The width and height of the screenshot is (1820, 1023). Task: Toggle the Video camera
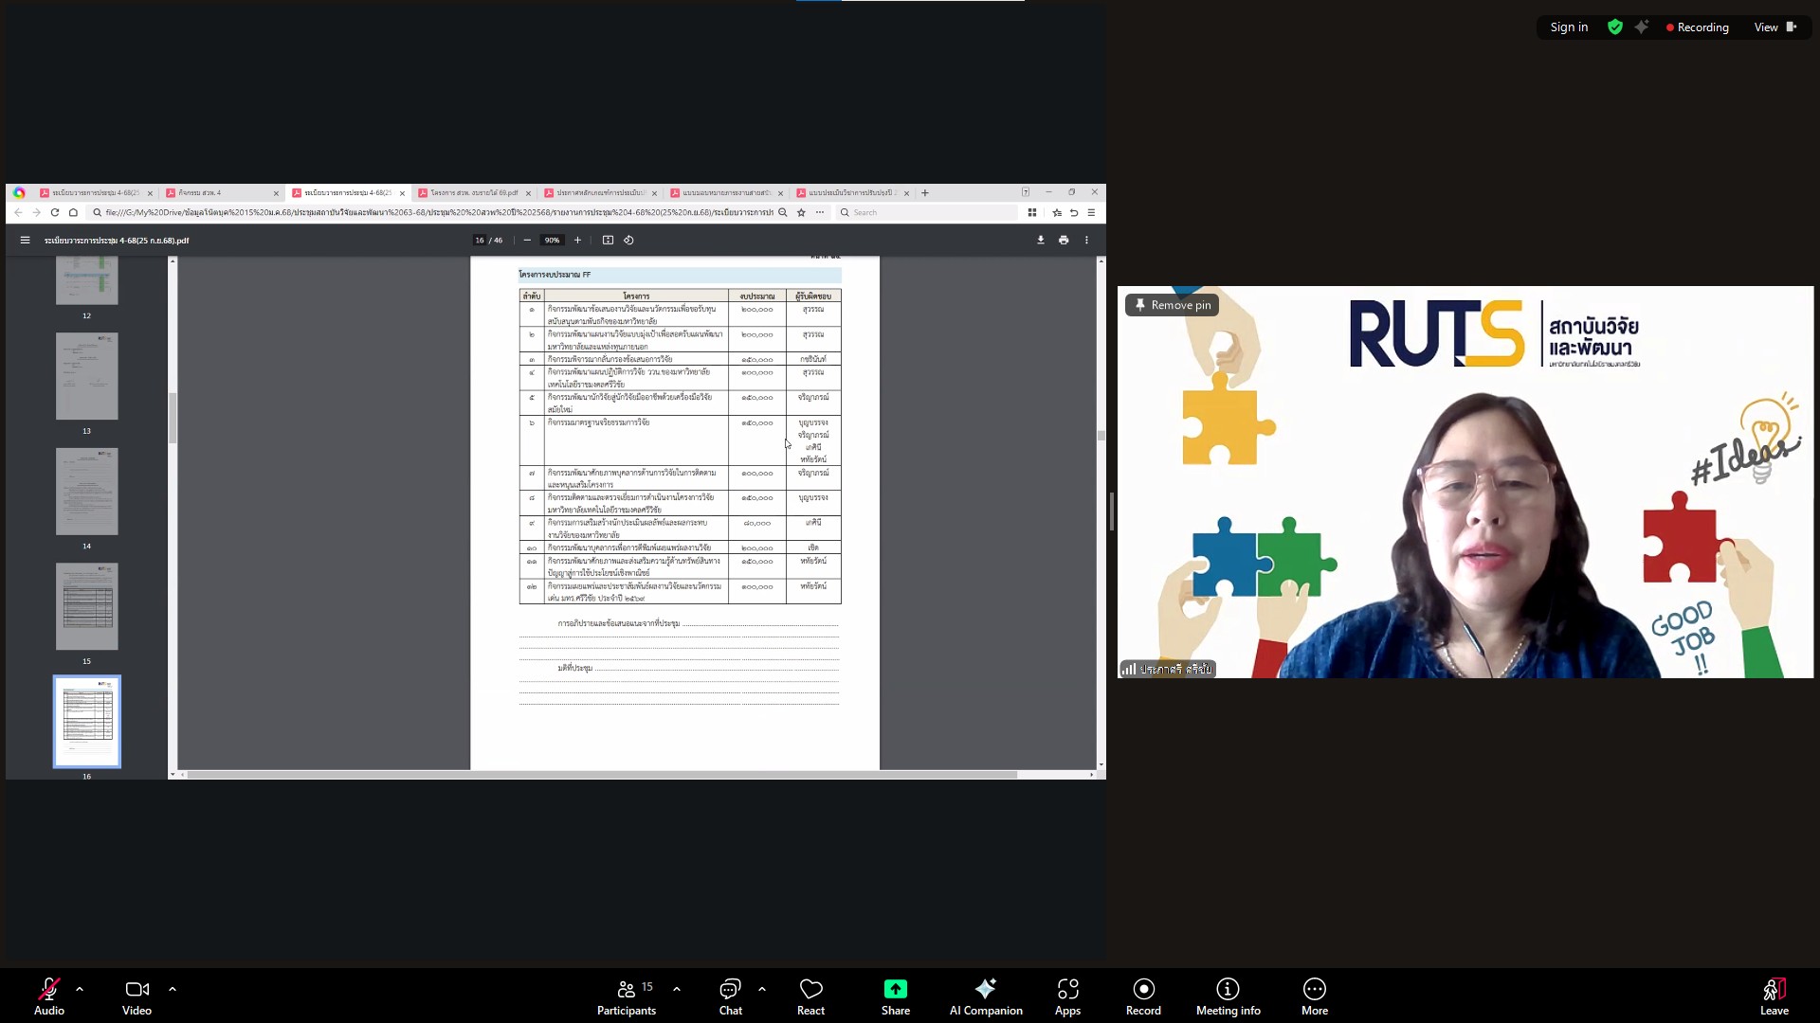(136, 990)
